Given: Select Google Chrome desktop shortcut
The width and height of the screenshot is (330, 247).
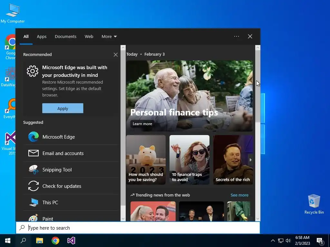Looking at the screenshot, I should [x=10, y=47].
